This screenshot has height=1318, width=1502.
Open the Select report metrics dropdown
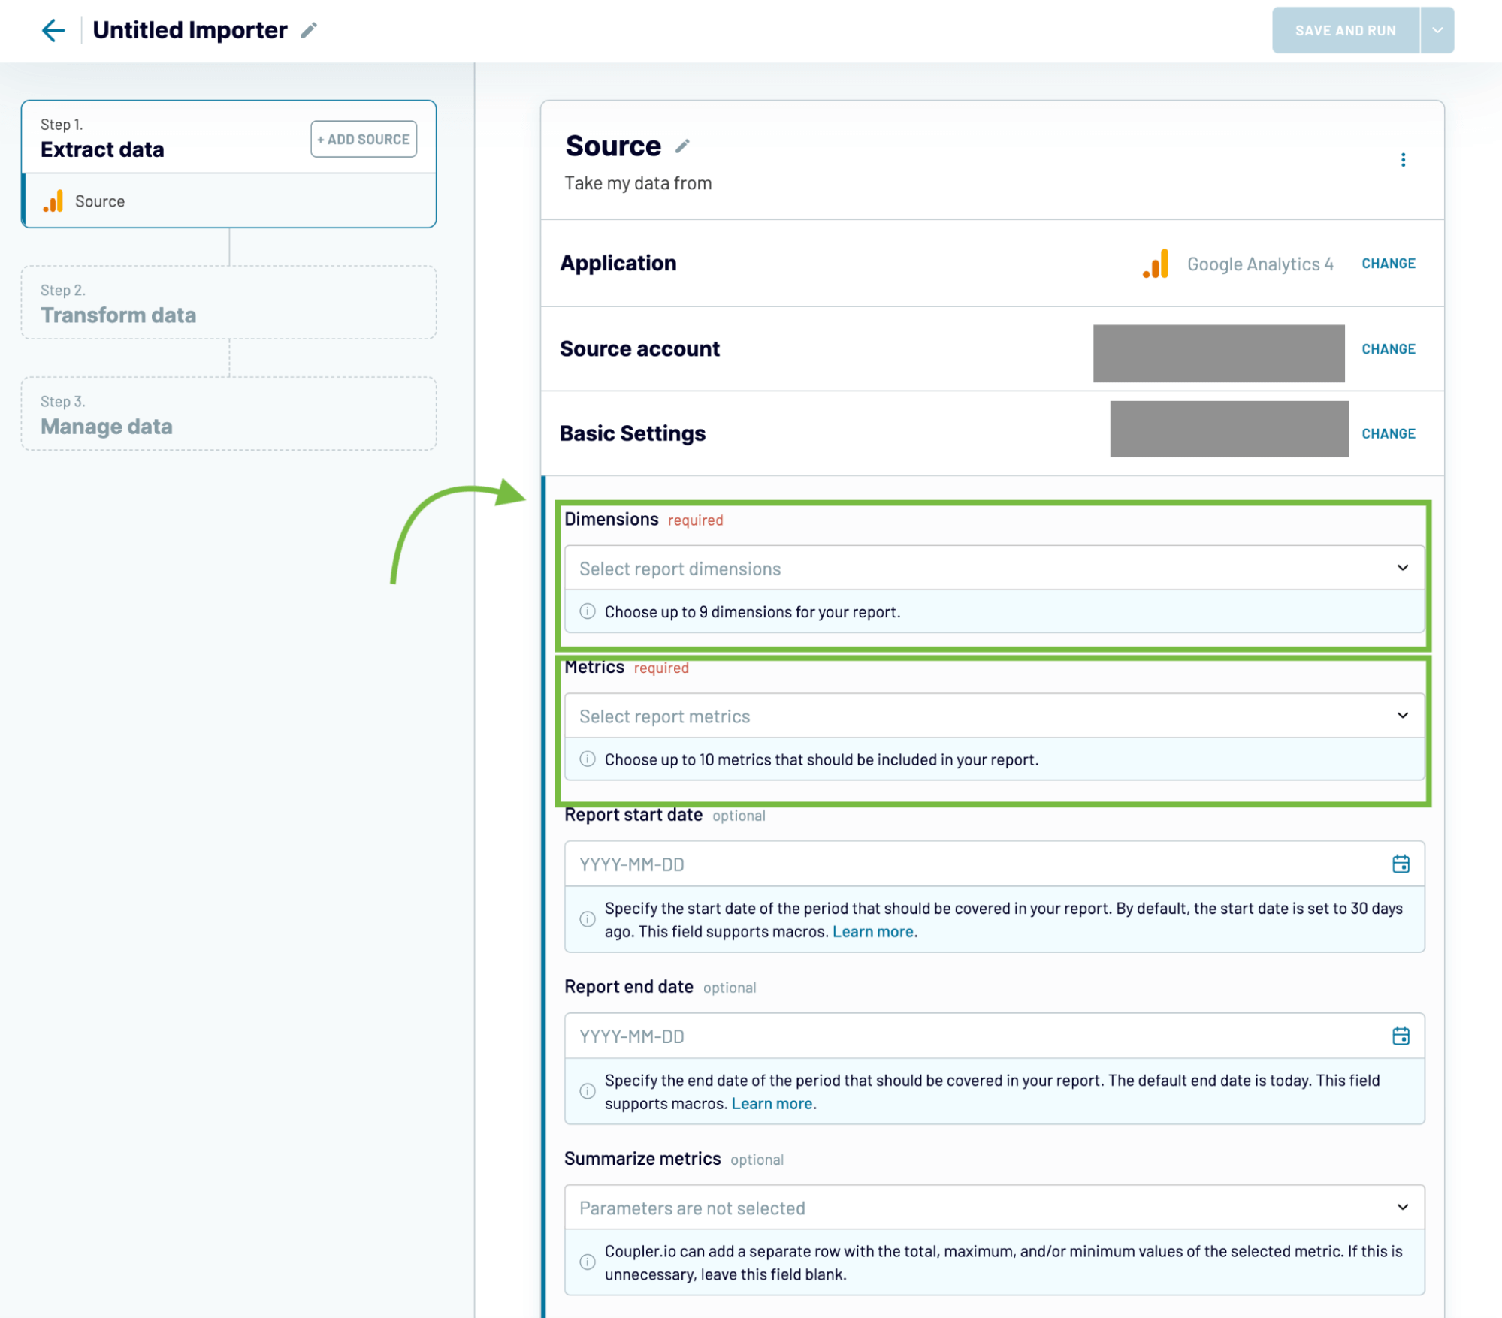992,715
